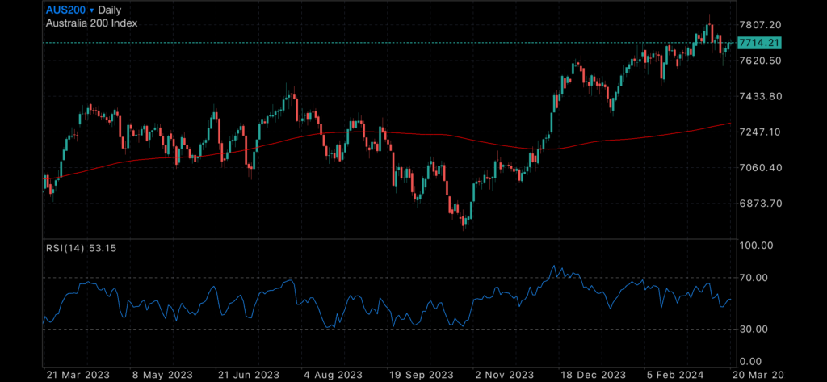
Task: Click the RSI(14) 53.15 indicator label
Action: [x=82, y=248]
